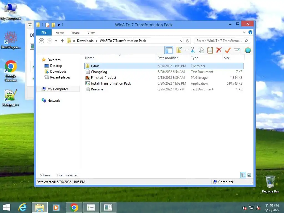Open dropdown next to folder options icon

pyautogui.click(x=186, y=50)
